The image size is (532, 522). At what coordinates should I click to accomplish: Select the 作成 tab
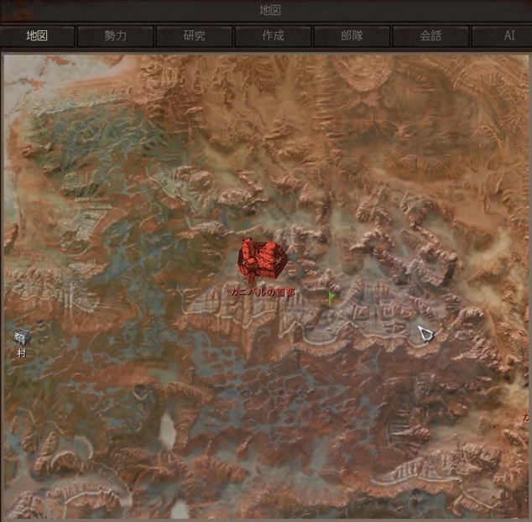pos(273,35)
